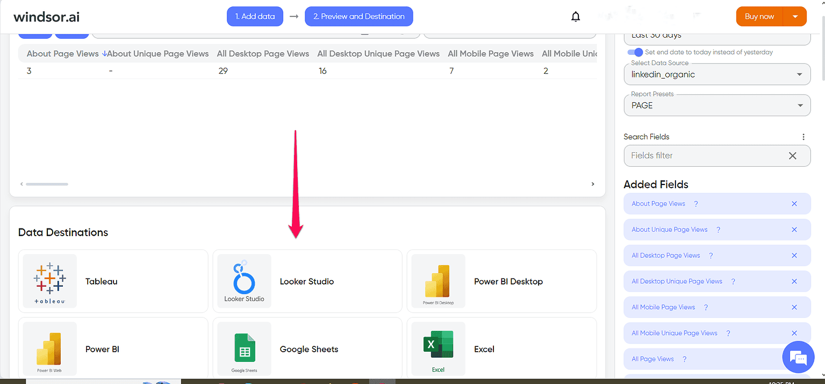Screen dimensions: 825x384
Task: Click the All Mobile Page Views column header
Action: tap(491, 53)
